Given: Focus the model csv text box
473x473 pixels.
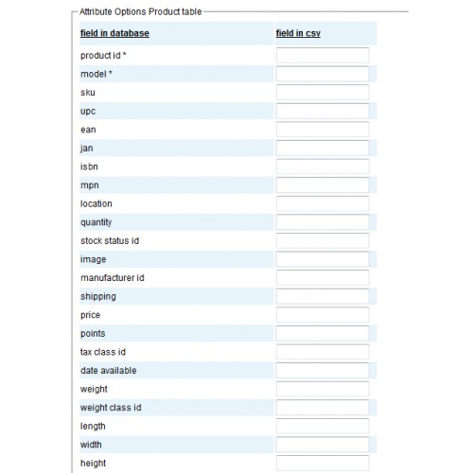Looking at the screenshot, I should tap(323, 74).
